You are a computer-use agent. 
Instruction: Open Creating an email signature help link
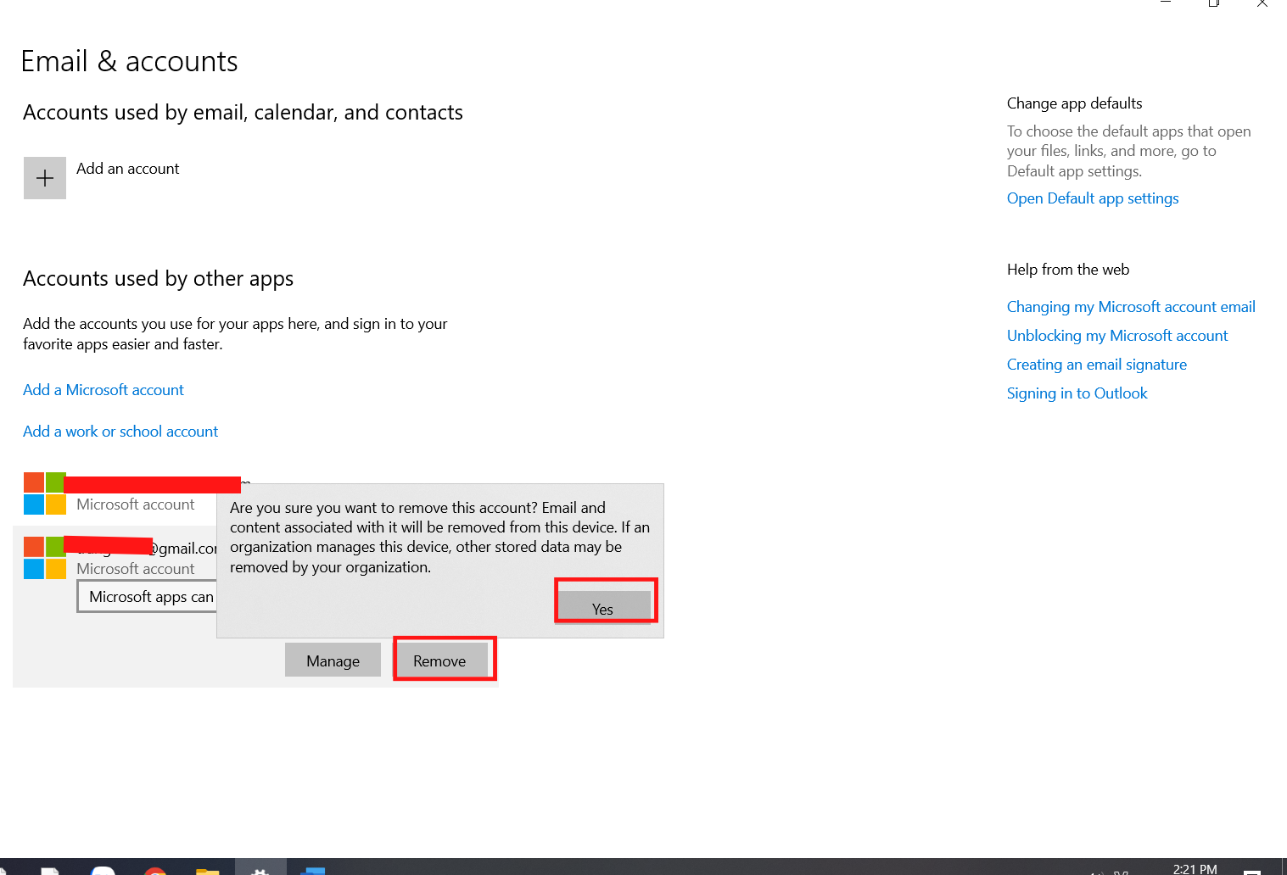(x=1097, y=365)
